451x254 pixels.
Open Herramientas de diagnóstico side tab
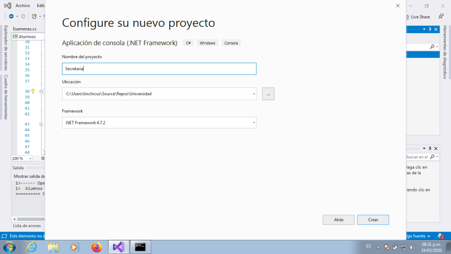445,53
